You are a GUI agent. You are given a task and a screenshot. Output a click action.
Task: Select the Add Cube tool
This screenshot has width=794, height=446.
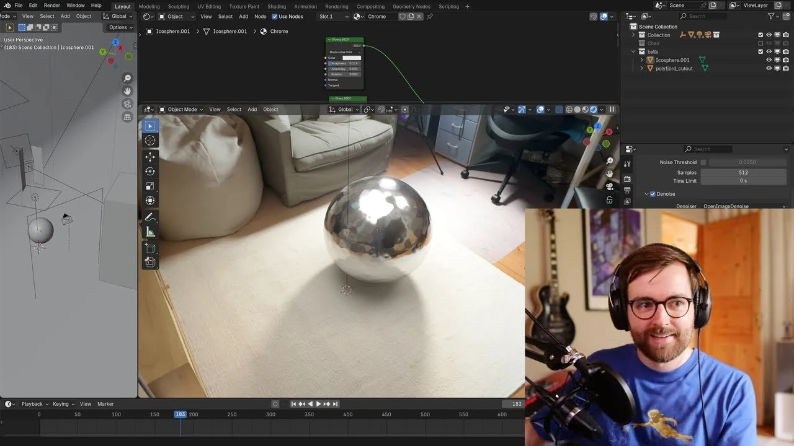click(x=149, y=248)
